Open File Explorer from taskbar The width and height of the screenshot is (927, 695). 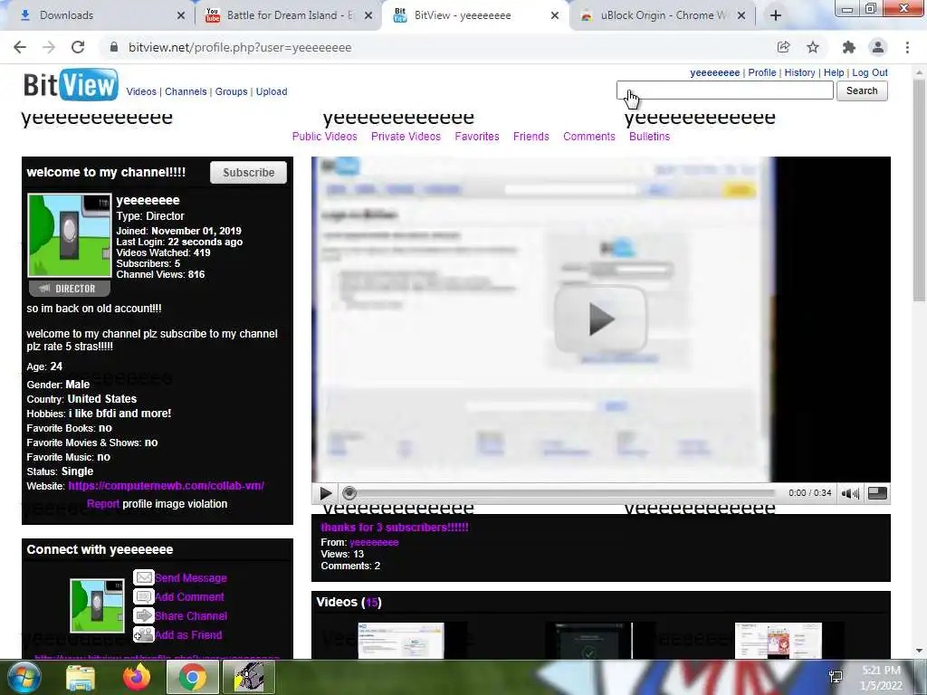pyautogui.click(x=81, y=677)
